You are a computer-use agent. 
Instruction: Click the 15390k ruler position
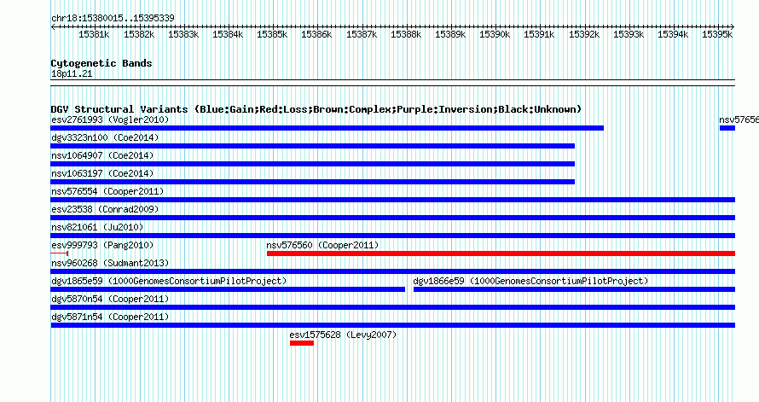495,34
